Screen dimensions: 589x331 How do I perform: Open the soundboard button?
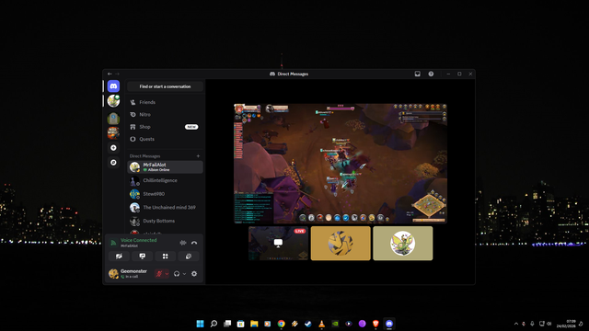(x=189, y=257)
